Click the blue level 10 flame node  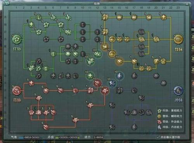pos(120,76)
